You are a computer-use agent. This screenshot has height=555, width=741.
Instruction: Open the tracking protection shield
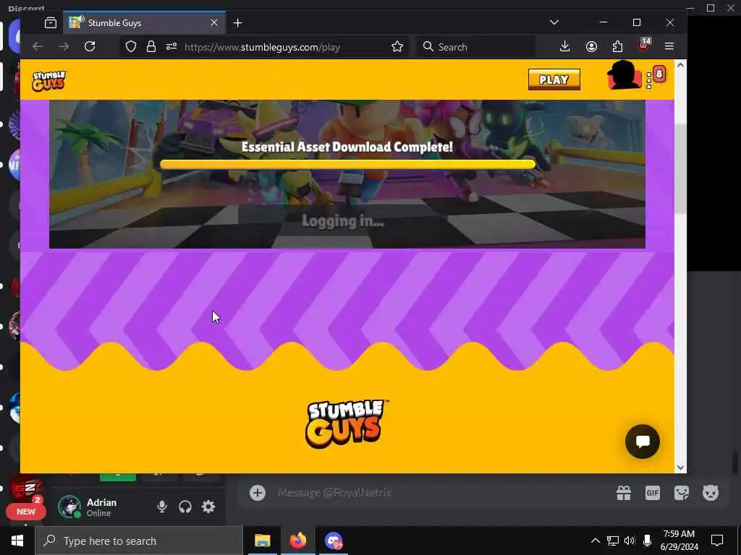131,47
